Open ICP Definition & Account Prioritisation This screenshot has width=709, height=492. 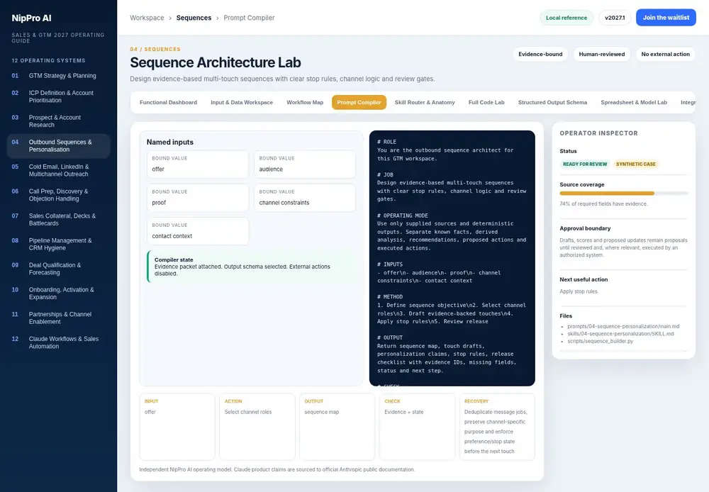pyautogui.click(x=58, y=96)
